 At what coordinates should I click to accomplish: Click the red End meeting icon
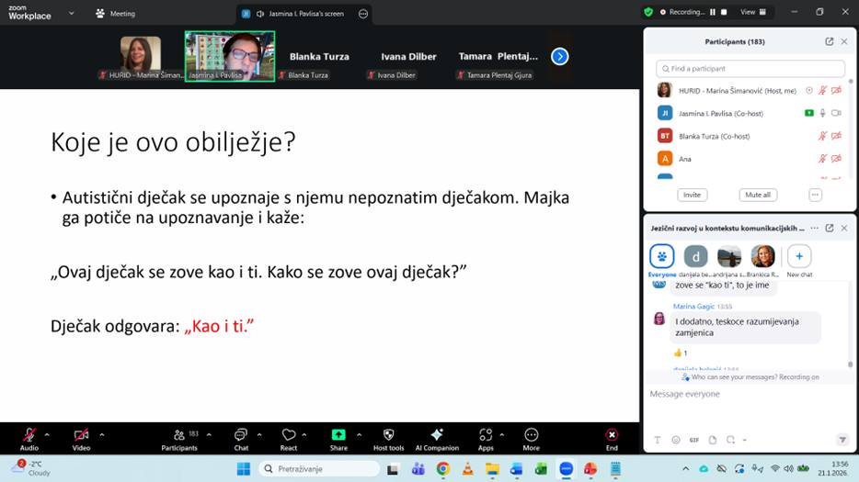(612, 434)
